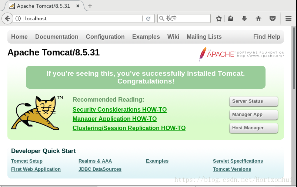
Task: Open a new tab with the plus button
Action: (90, 6)
